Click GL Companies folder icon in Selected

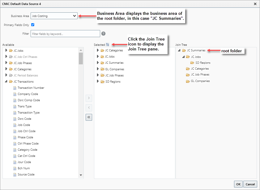point(102,69)
